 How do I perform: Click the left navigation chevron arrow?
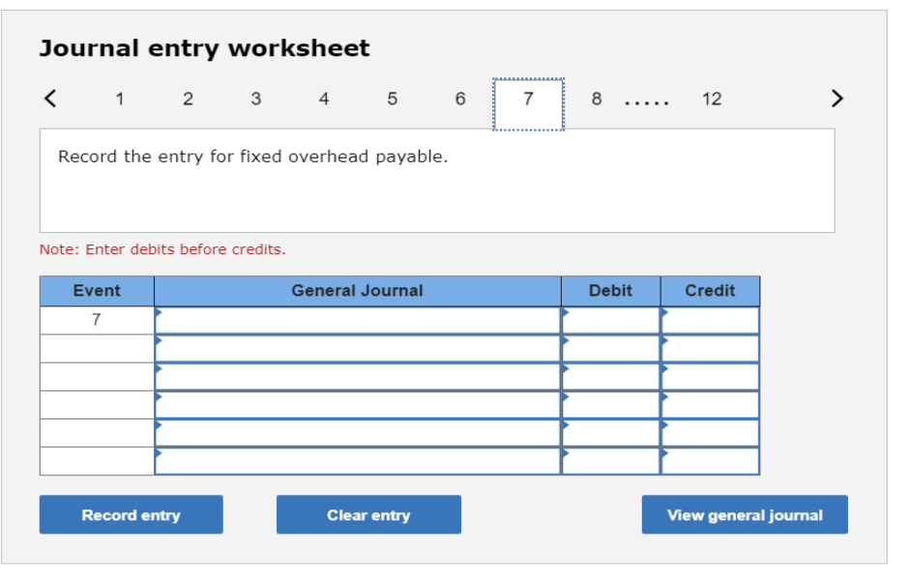coord(49,98)
